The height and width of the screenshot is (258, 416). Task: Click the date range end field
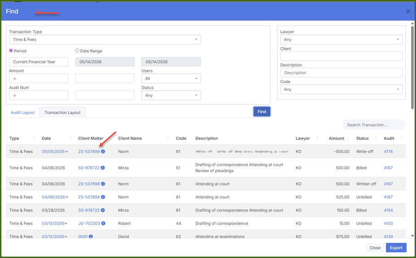pos(171,62)
